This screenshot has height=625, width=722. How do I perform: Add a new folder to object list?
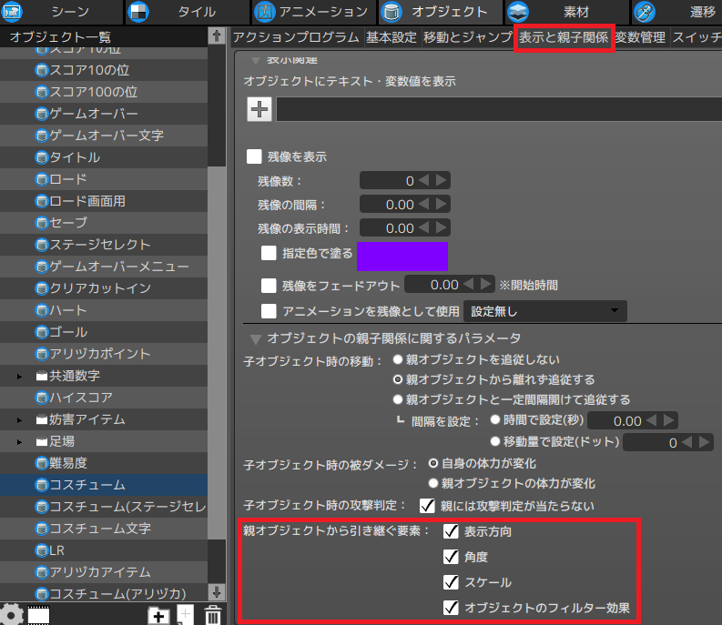pyautogui.click(x=158, y=616)
